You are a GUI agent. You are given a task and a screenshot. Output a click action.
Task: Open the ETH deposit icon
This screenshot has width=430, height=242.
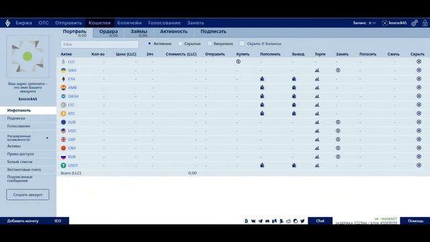coord(262,79)
